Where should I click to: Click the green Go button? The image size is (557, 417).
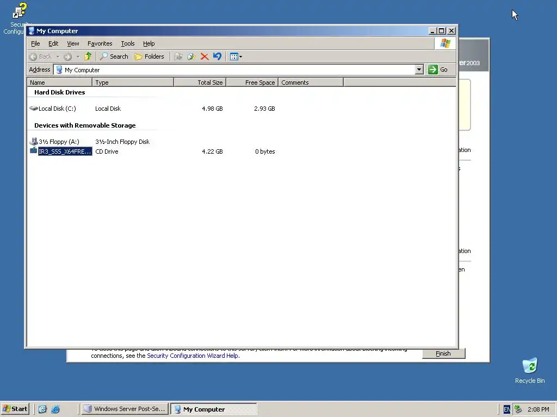[x=438, y=69]
